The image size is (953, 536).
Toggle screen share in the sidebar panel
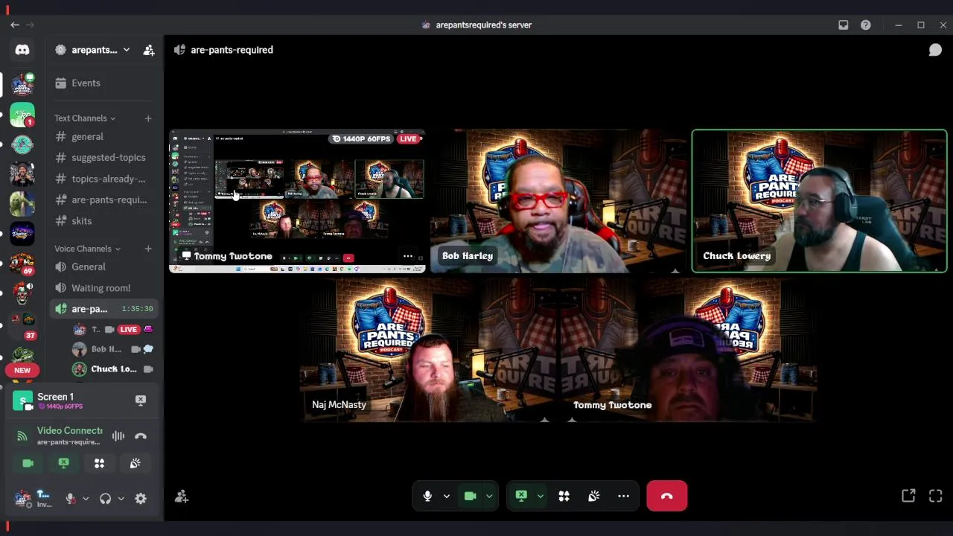click(x=63, y=463)
